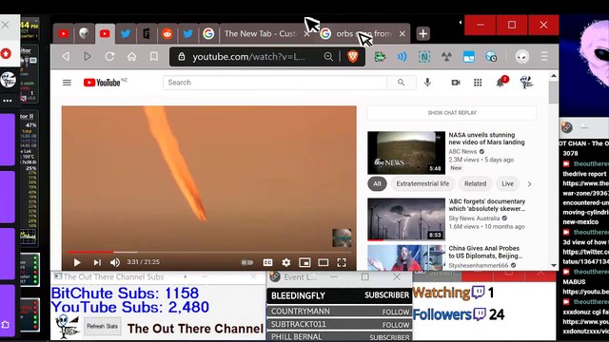The image size is (609, 342).
Task: Click the YouTube logo
Action: 102,83
